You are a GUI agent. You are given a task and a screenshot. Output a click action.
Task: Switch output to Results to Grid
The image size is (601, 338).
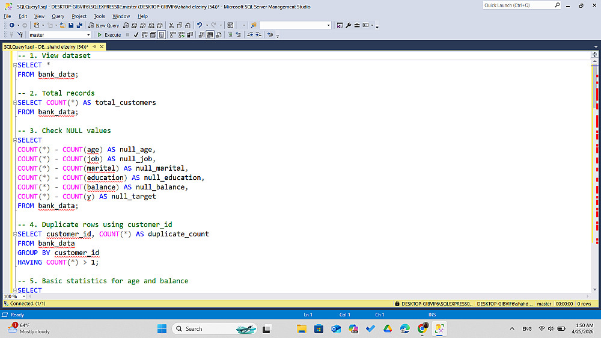[210, 35]
